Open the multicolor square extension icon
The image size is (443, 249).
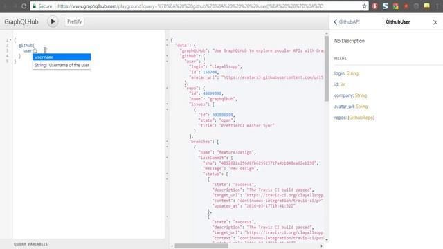[x=395, y=6]
